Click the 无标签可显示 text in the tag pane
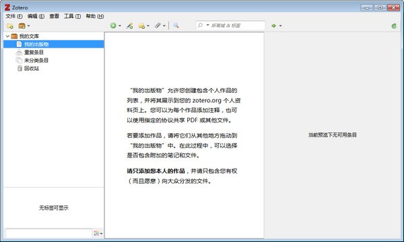The width and height of the screenshot is (404, 242). [54, 208]
